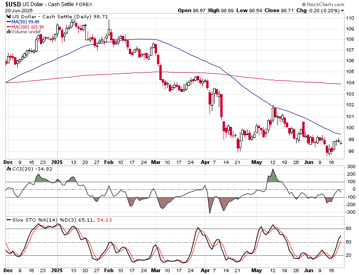This screenshot has height=275, width=359.
Task: Click the stochastic 80 level label
Action: pyautogui.click(x=349, y=229)
